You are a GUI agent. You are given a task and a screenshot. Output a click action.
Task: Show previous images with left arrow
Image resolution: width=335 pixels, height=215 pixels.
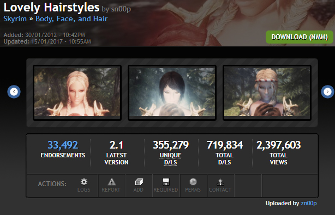point(14,92)
